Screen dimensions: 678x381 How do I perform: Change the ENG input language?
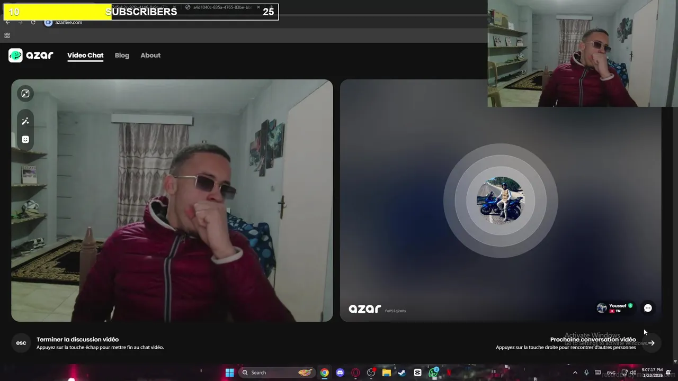[611, 373]
